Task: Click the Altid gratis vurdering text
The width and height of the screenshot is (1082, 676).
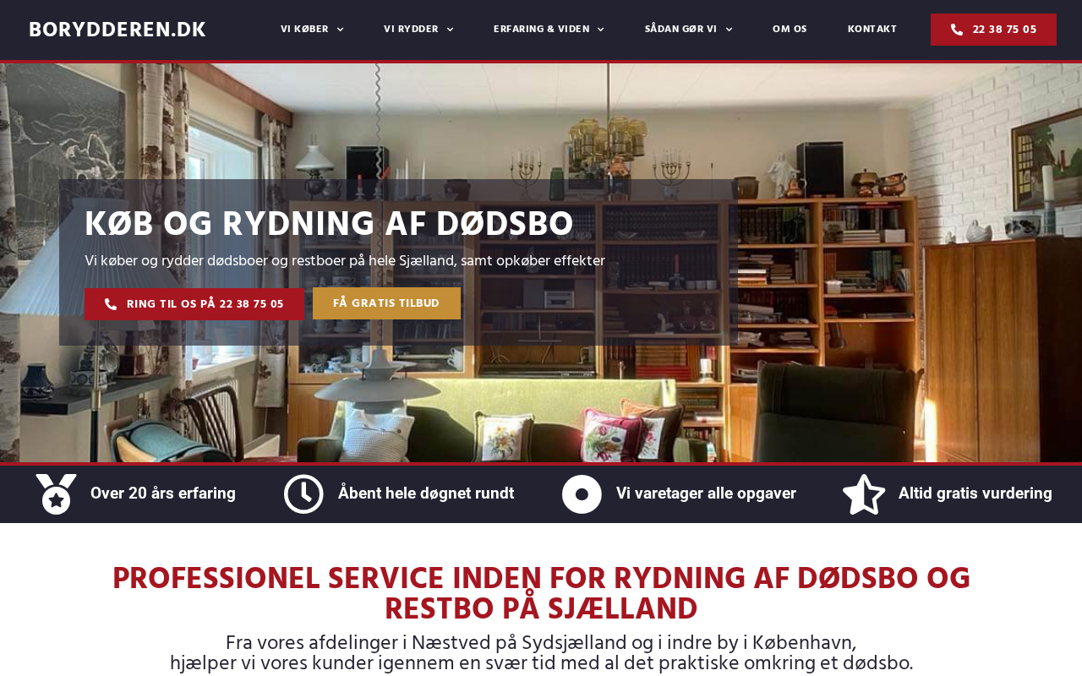Action: pyautogui.click(x=975, y=493)
